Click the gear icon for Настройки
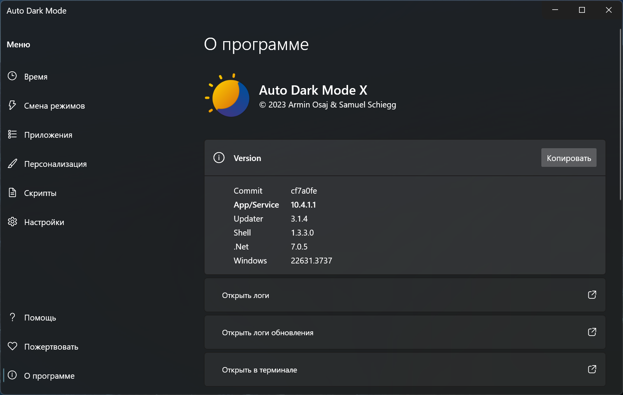Screen dimensions: 623x395 (12, 222)
